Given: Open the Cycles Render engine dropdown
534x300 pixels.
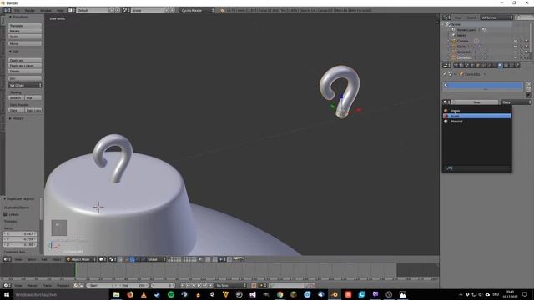Looking at the screenshot, I should coord(198,11).
